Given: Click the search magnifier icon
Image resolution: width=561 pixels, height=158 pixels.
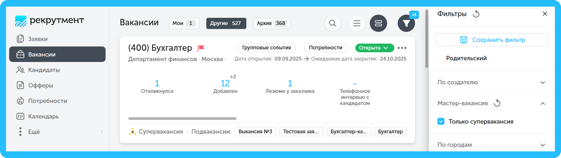Looking at the screenshot, I should [x=333, y=23].
